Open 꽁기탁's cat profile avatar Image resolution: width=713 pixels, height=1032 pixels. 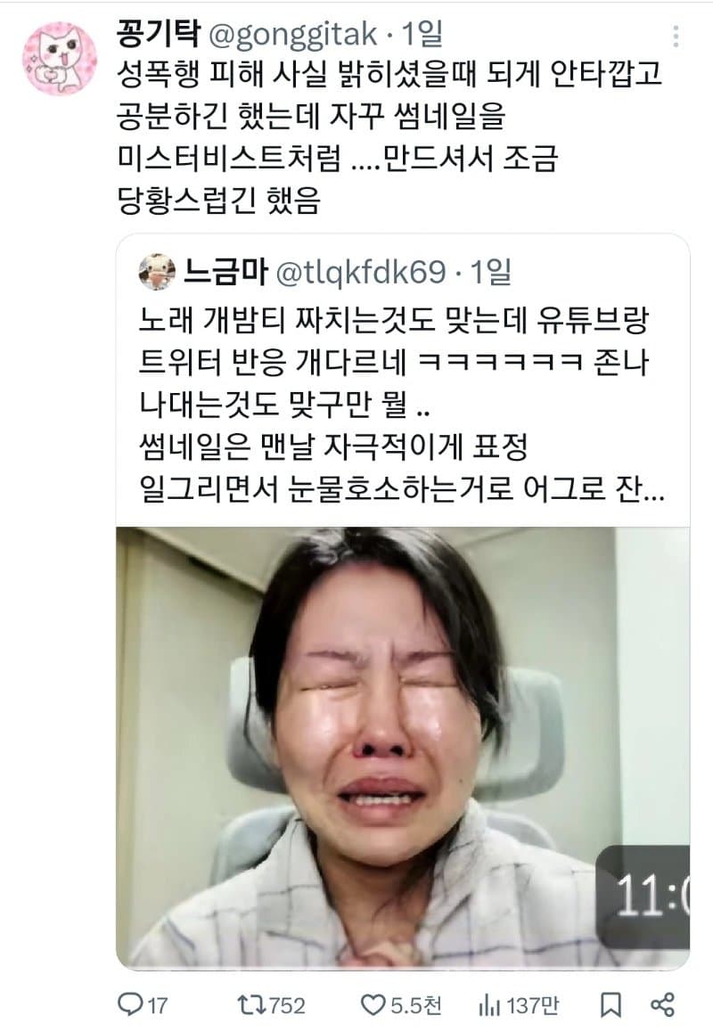pyautogui.click(x=60, y=59)
